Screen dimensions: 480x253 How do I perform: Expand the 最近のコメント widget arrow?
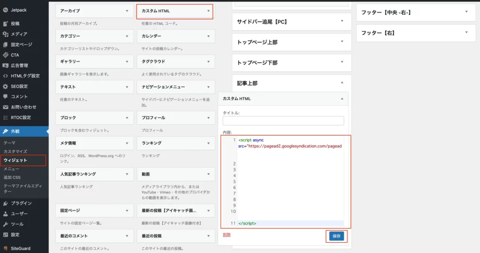pyautogui.click(x=127, y=236)
